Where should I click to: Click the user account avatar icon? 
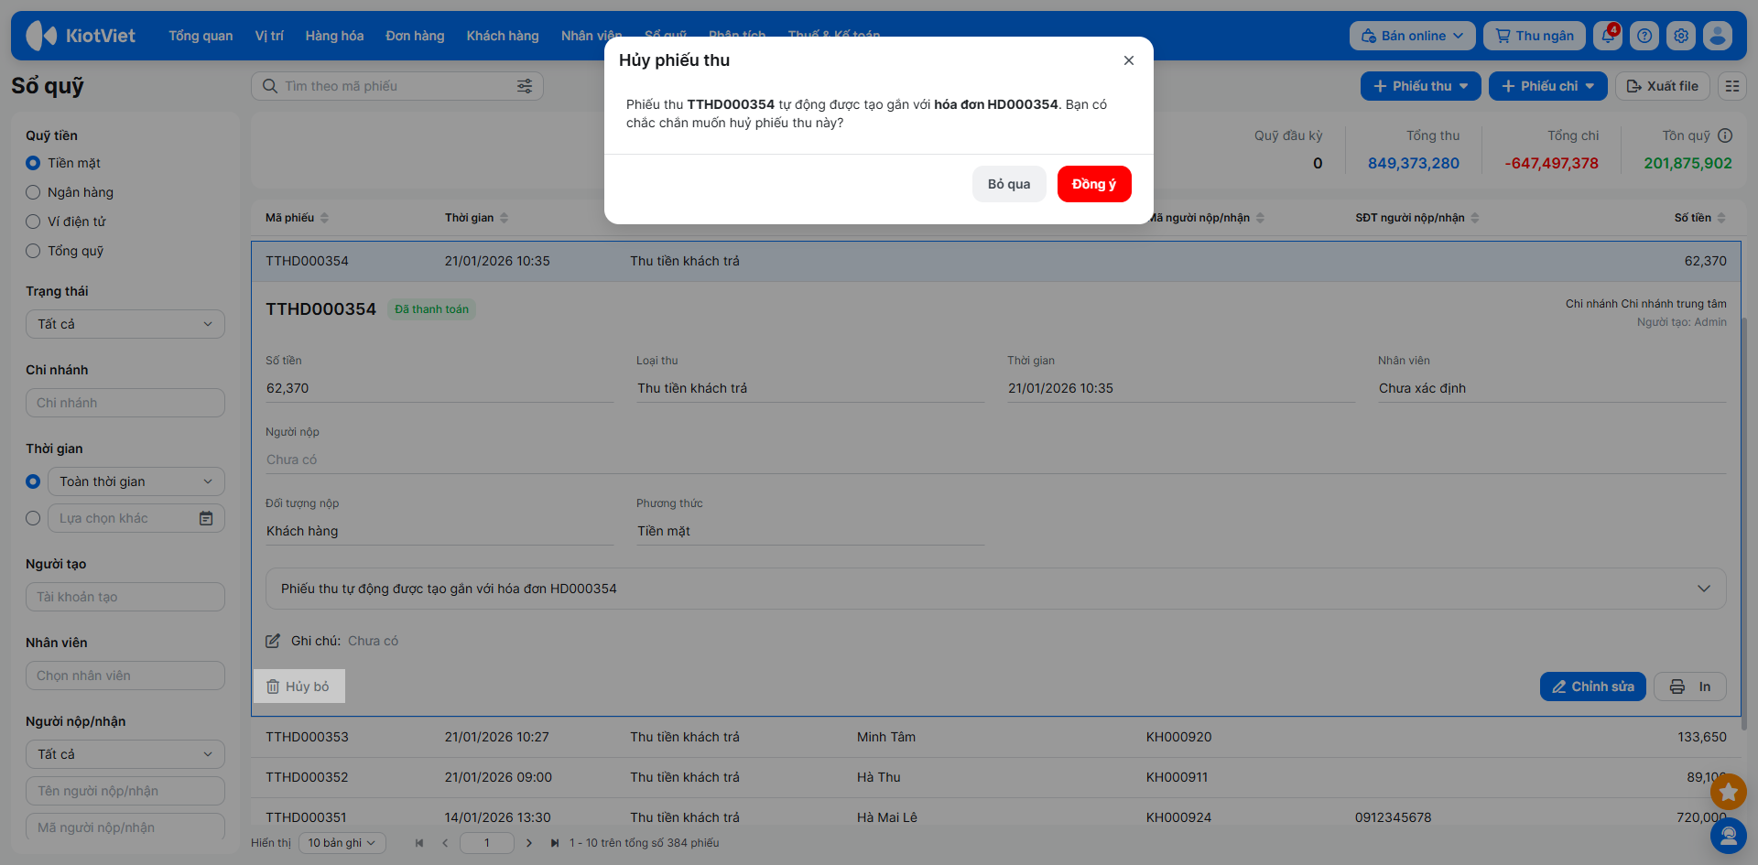(1718, 36)
